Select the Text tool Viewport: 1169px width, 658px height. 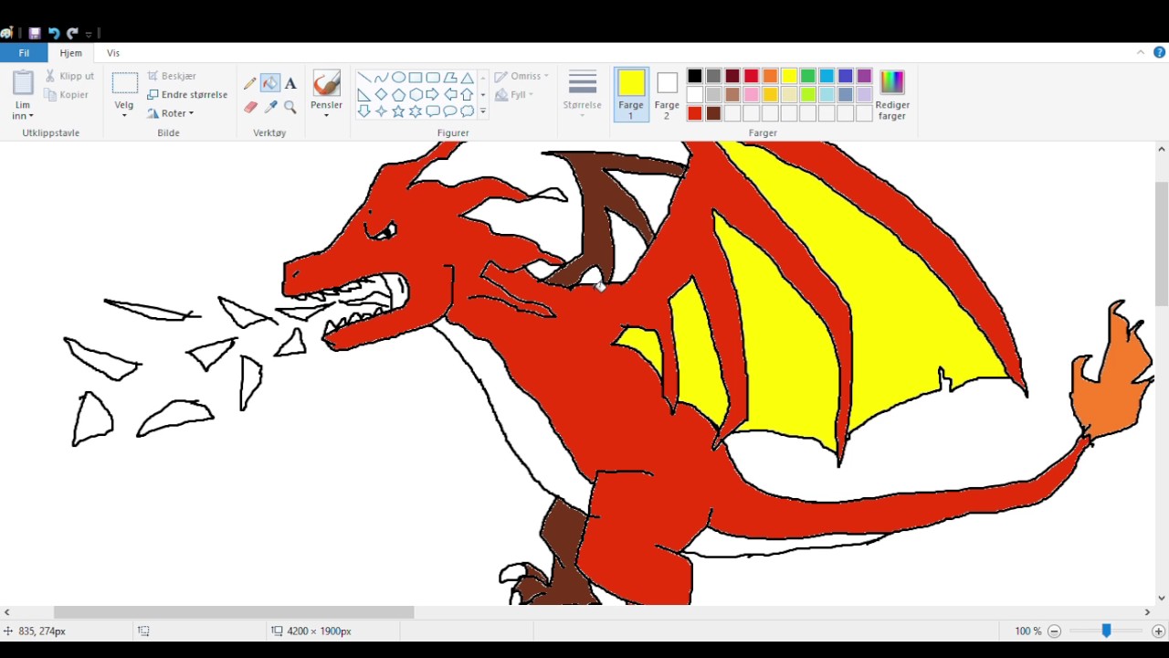click(x=290, y=83)
